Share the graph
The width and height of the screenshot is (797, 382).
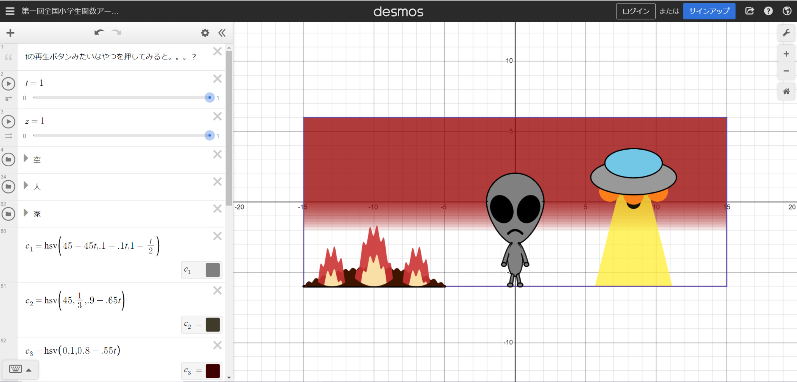(750, 11)
